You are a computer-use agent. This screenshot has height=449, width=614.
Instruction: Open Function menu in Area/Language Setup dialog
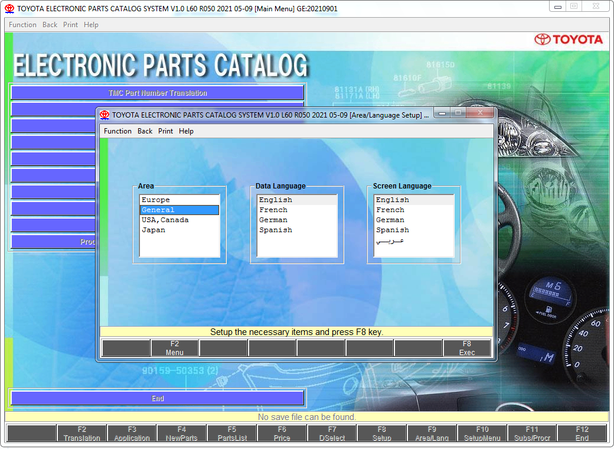(117, 131)
